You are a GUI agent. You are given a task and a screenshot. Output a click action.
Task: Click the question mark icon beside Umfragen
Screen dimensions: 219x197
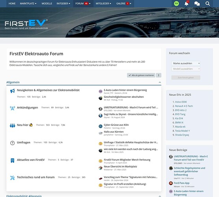point(13,143)
